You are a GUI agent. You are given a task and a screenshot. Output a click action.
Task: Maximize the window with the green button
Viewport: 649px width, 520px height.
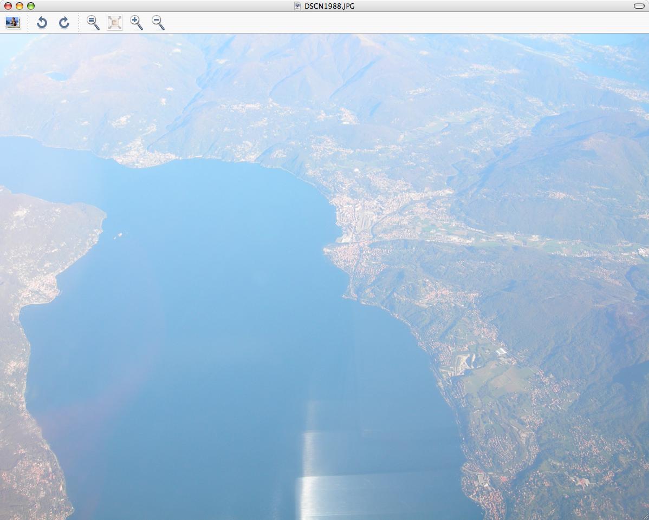point(31,6)
